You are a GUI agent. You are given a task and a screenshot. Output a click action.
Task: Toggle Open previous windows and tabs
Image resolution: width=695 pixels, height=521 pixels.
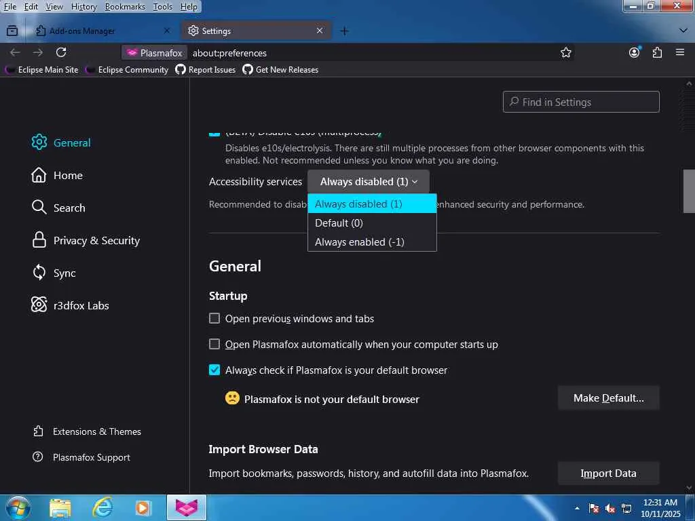pos(214,319)
